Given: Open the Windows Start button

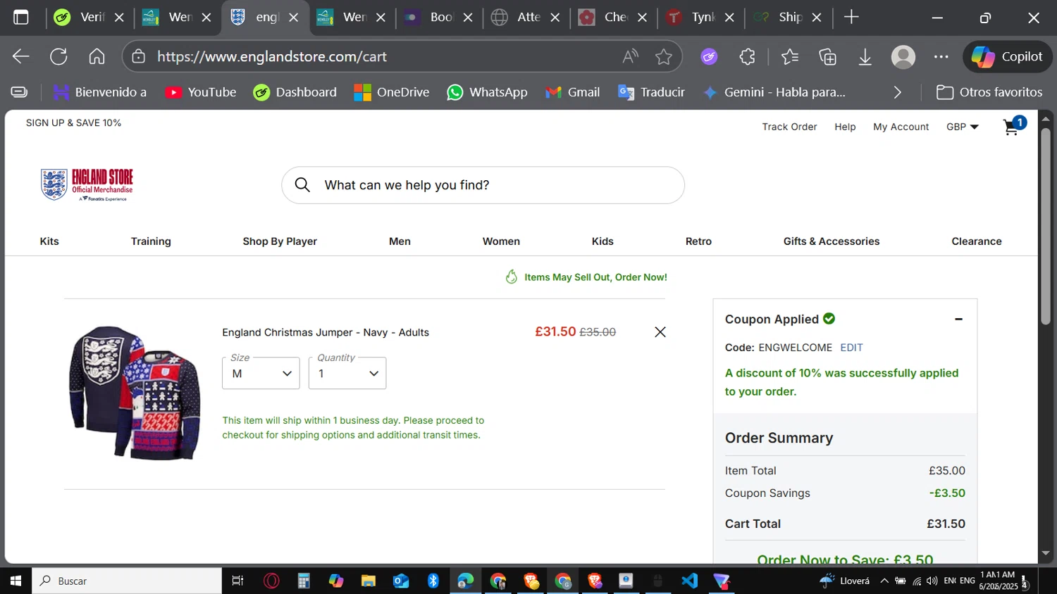Looking at the screenshot, I should coord(16,581).
